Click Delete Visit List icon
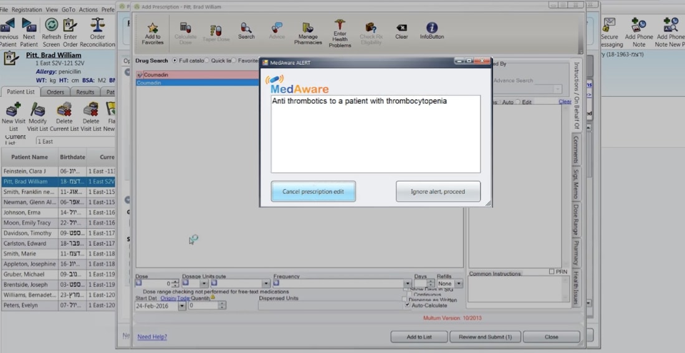685x353 pixels. point(91,109)
